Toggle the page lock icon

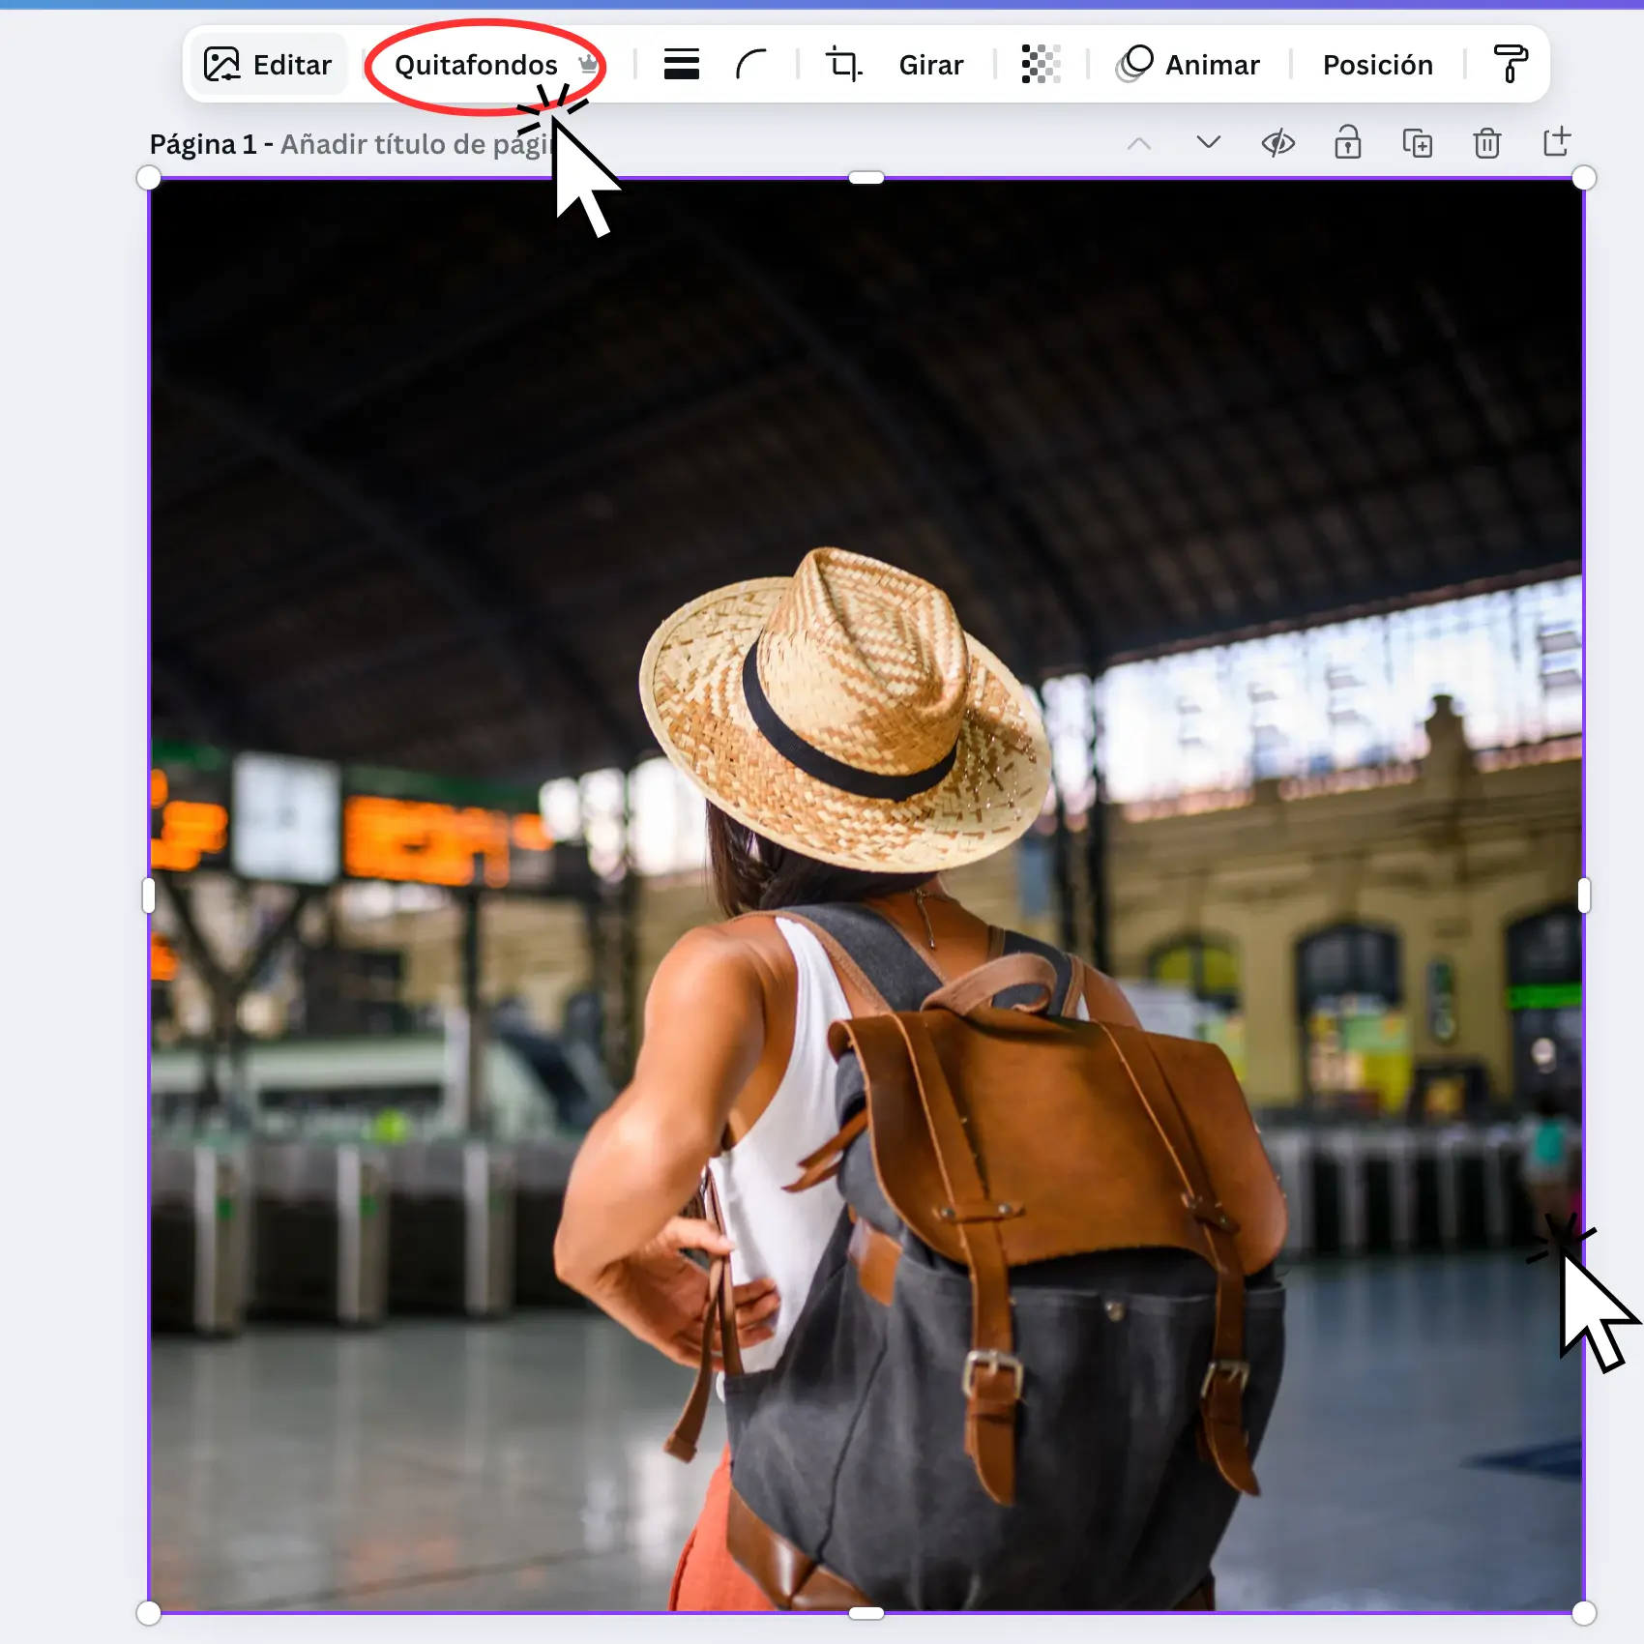(1348, 143)
